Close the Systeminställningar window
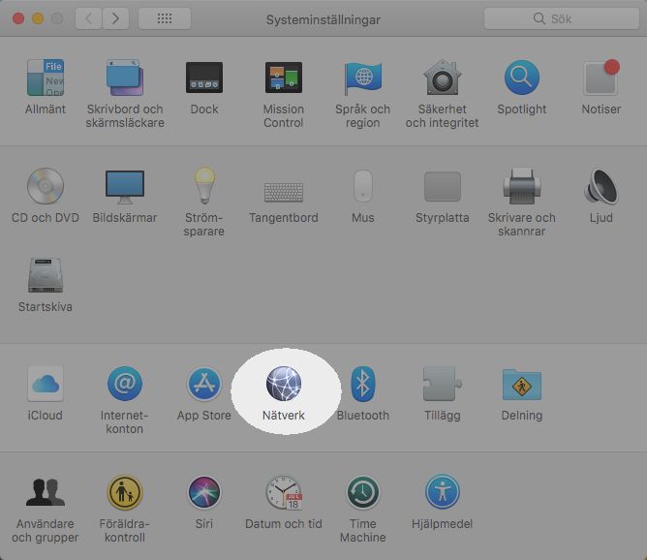Viewport: 647px width, 560px height. [18, 18]
